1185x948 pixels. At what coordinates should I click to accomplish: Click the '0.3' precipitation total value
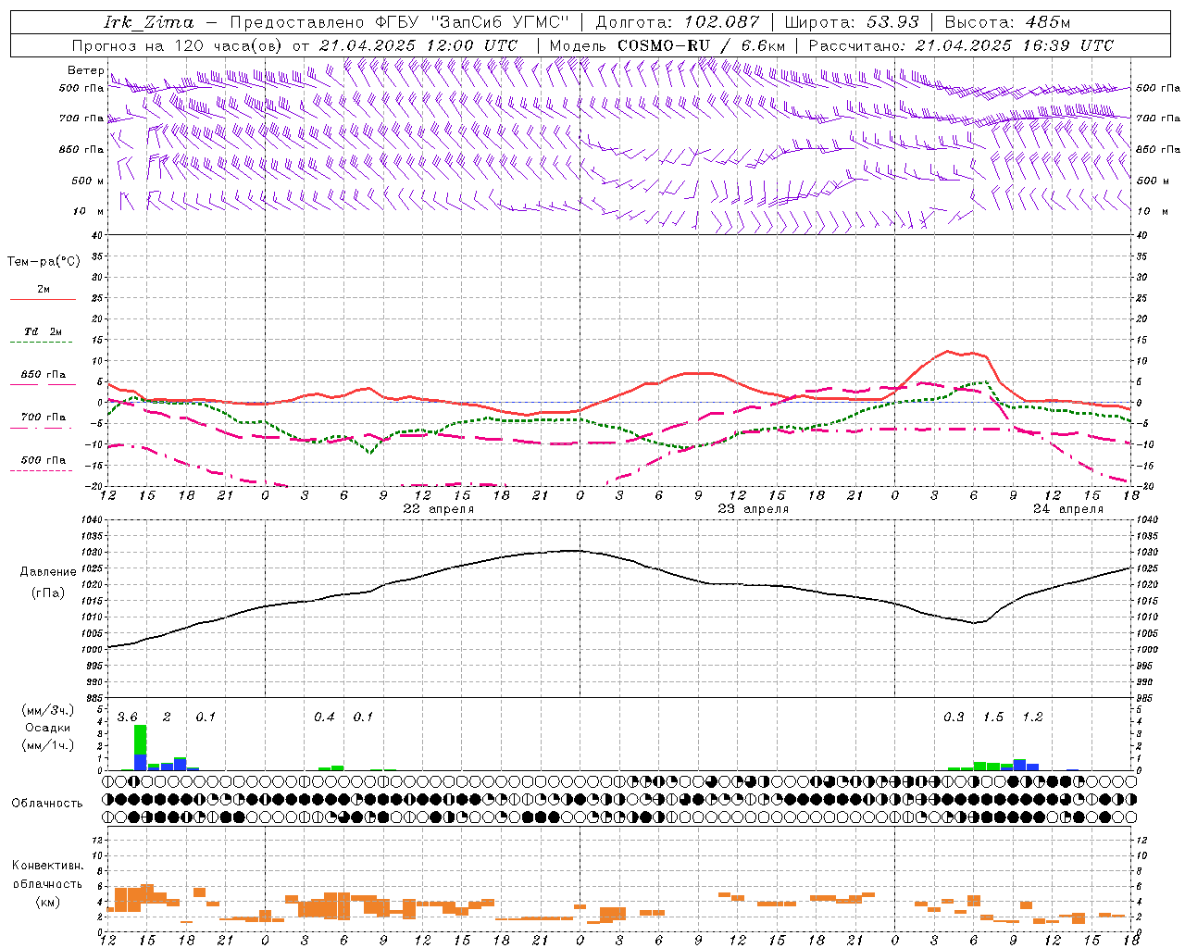pyautogui.click(x=954, y=717)
